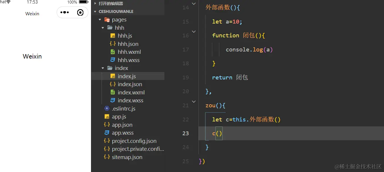Screen dimensions: 384x172
Task: Open sitemap.json file
Action: [x=127, y=157]
